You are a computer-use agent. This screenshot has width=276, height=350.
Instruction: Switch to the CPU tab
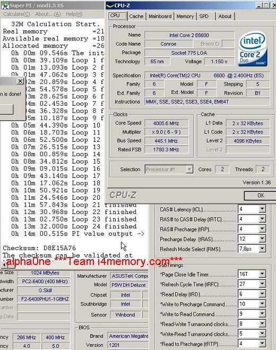pos(118,16)
